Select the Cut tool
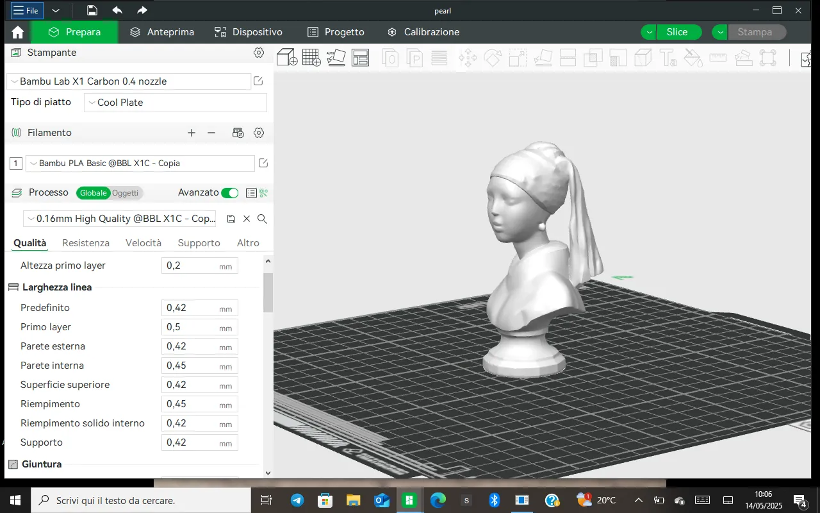Screen dimensions: 820x513 tap(568, 58)
